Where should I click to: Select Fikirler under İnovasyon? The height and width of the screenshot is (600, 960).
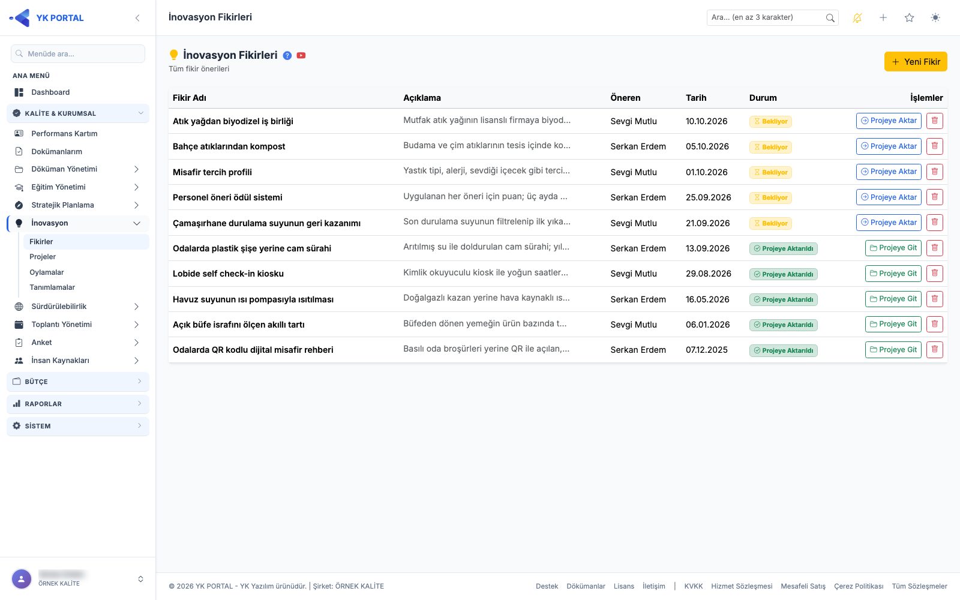[86, 242]
